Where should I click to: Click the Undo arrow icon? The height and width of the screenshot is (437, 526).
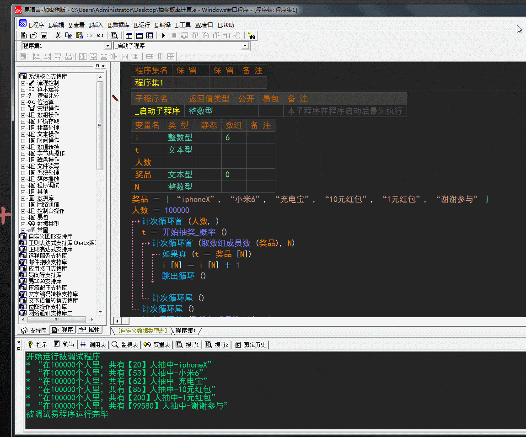coord(100,35)
